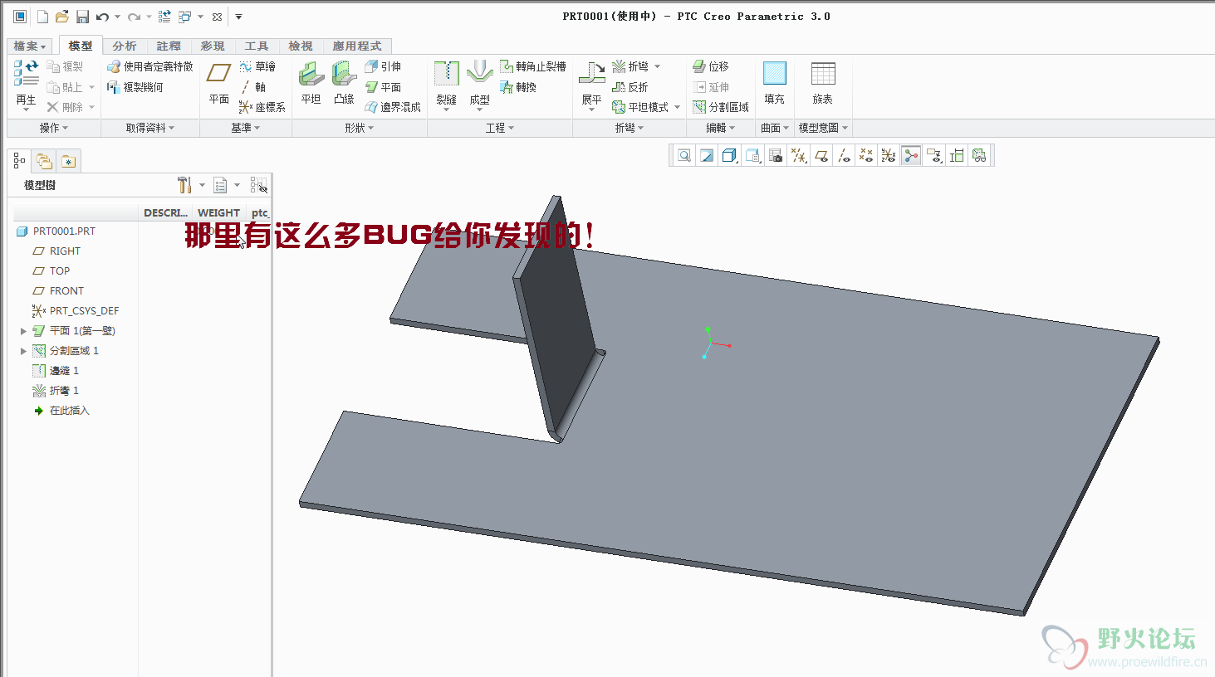1215x677 pixels.
Task: Click the 轉換 conversion tool
Action: click(517, 87)
